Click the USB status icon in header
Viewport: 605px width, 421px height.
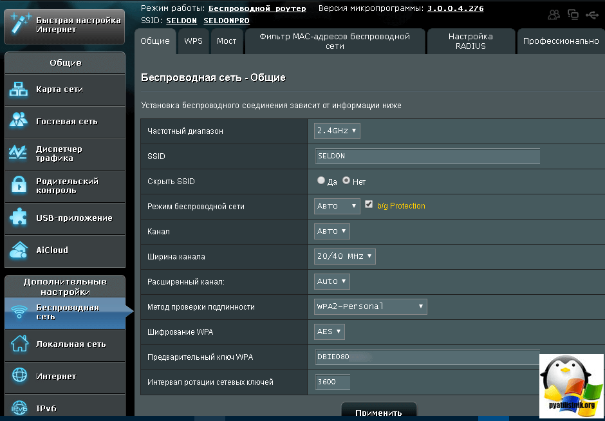pyautogui.click(x=591, y=15)
